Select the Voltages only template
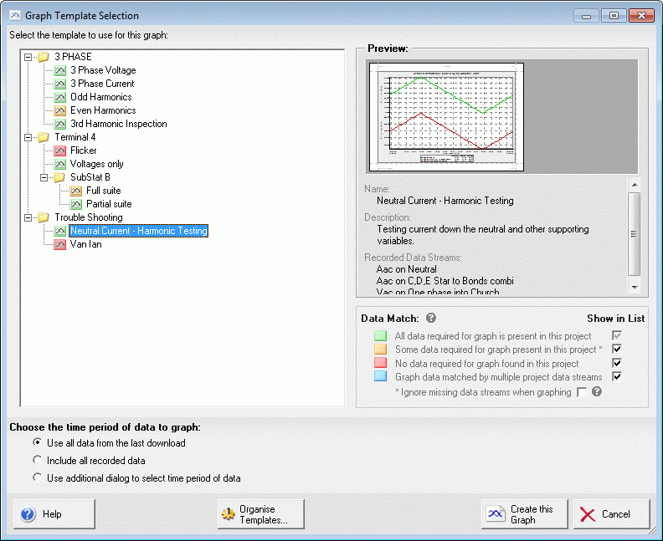The height and width of the screenshot is (541, 663). pyautogui.click(x=96, y=164)
